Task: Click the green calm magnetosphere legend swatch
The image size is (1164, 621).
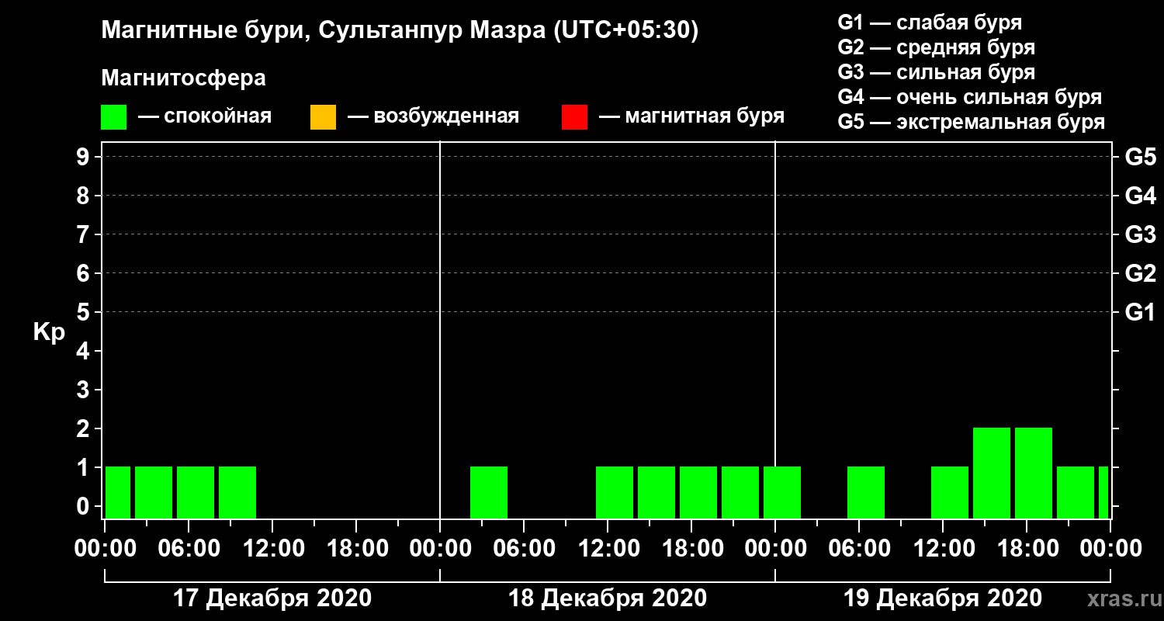Action: tap(113, 116)
